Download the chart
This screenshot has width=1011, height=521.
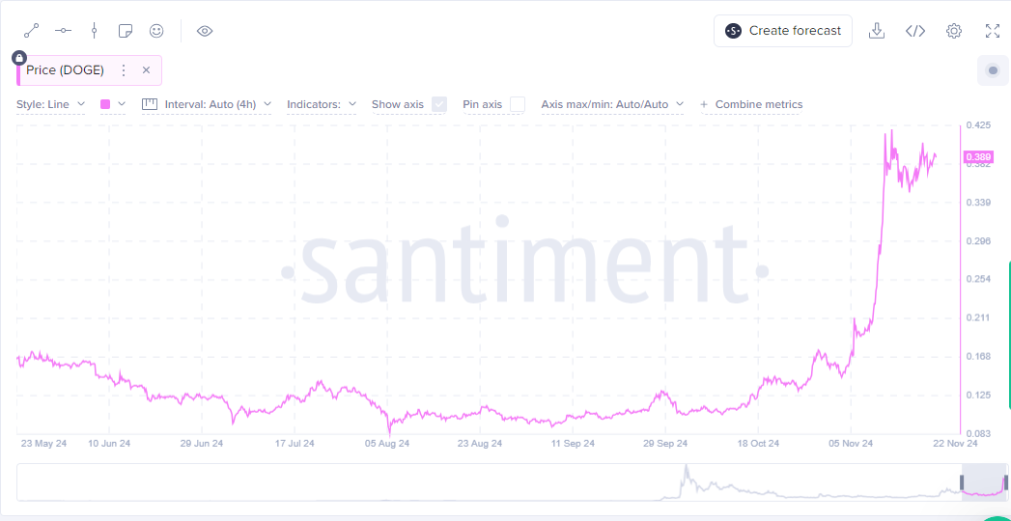coord(876,31)
